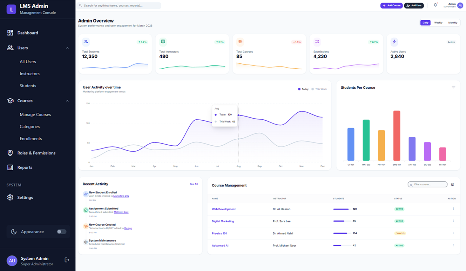
Task: Open Categories submenu item
Action: click(30, 127)
